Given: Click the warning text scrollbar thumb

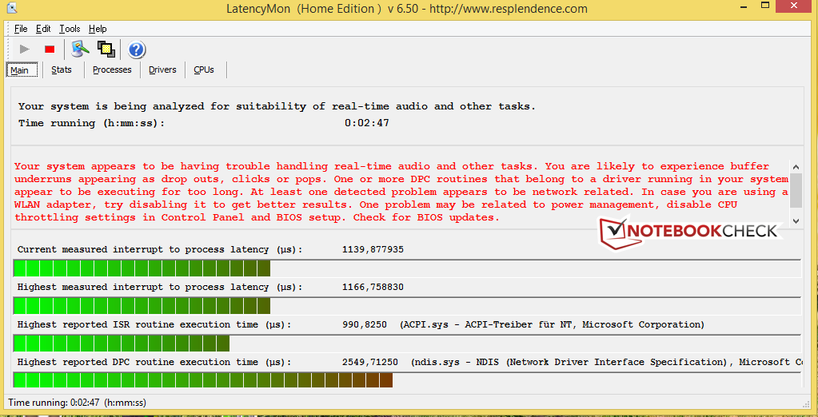Looking at the screenshot, I should (796, 190).
